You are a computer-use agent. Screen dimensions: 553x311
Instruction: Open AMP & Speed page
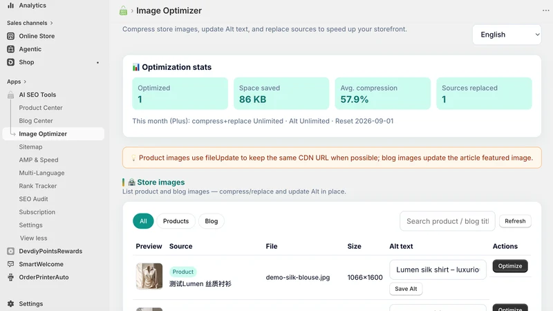[x=39, y=160]
